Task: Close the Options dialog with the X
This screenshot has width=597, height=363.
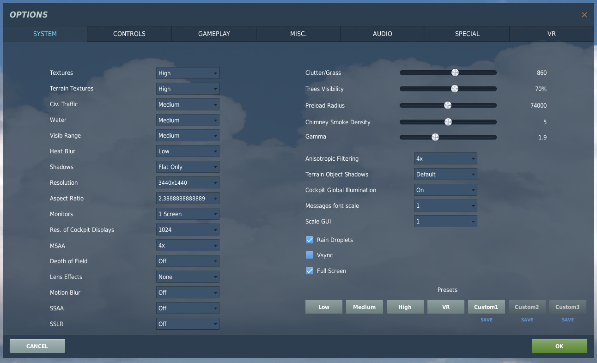Action: [584, 15]
